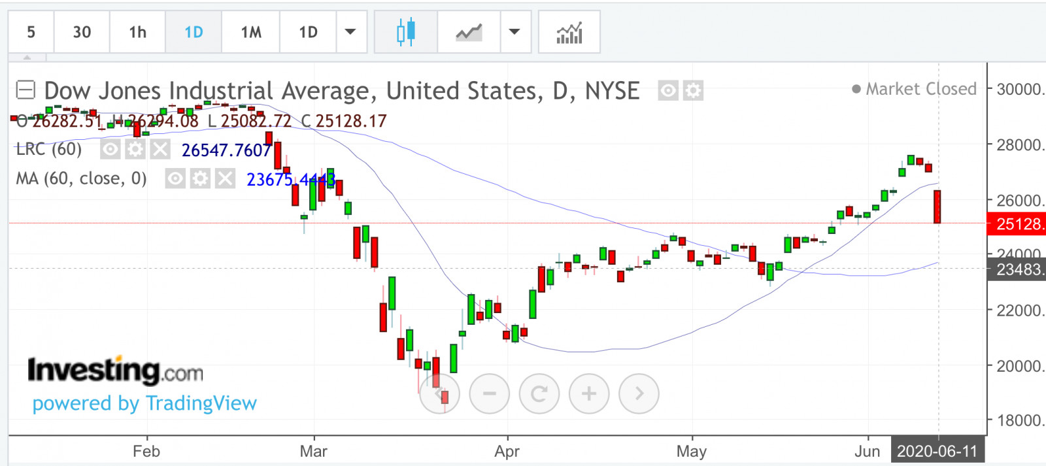The width and height of the screenshot is (1046, 466).
Task: Toggle the Dow Jones series visibility eye
Action: point(667,90)
